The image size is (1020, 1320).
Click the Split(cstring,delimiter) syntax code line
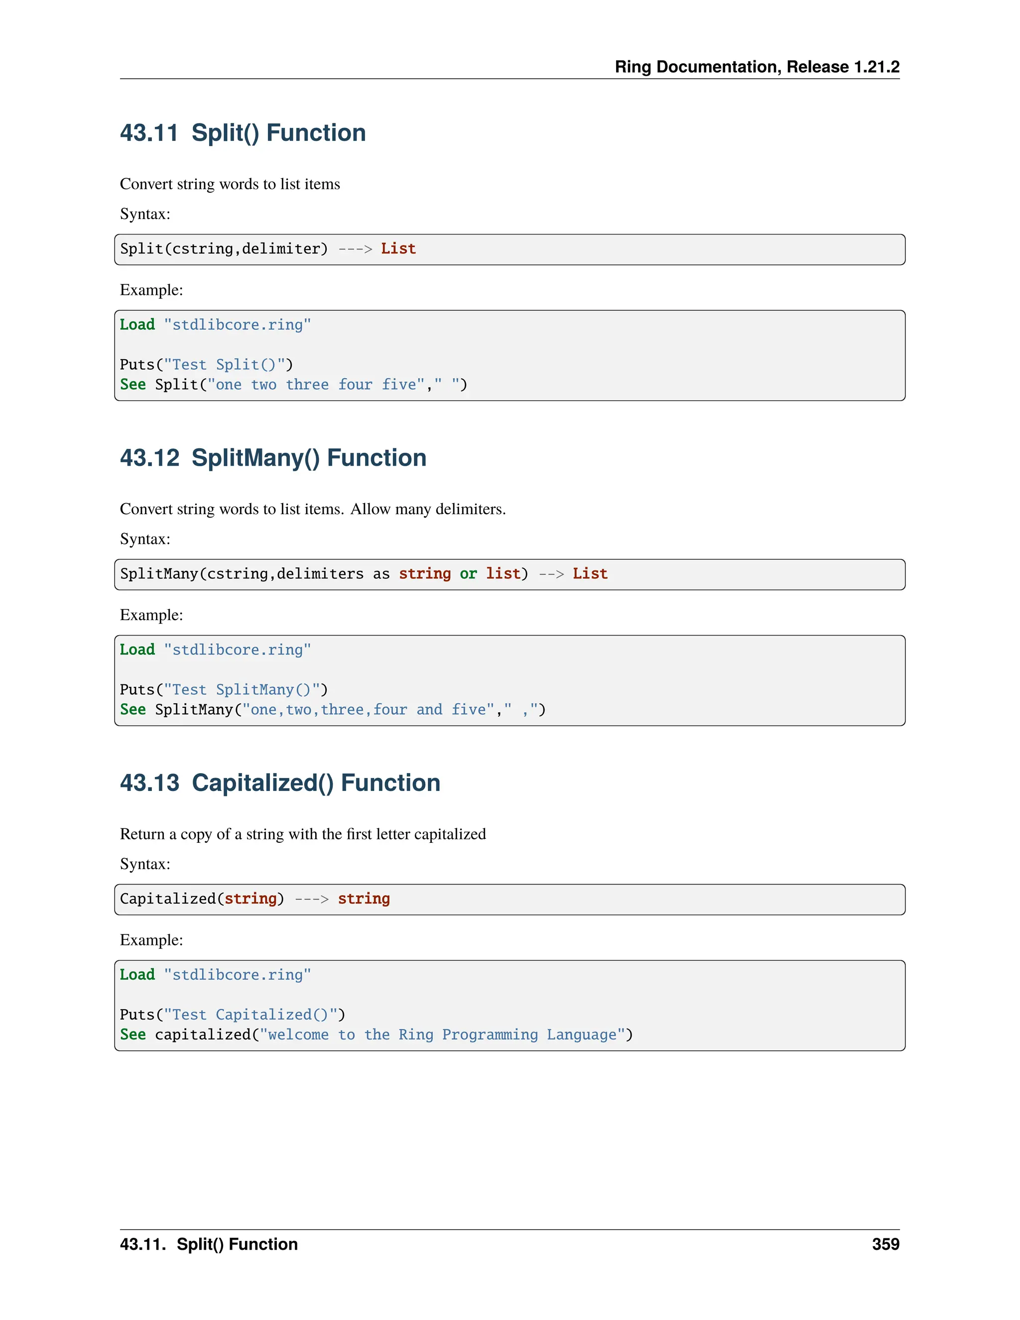coord(267,249)
